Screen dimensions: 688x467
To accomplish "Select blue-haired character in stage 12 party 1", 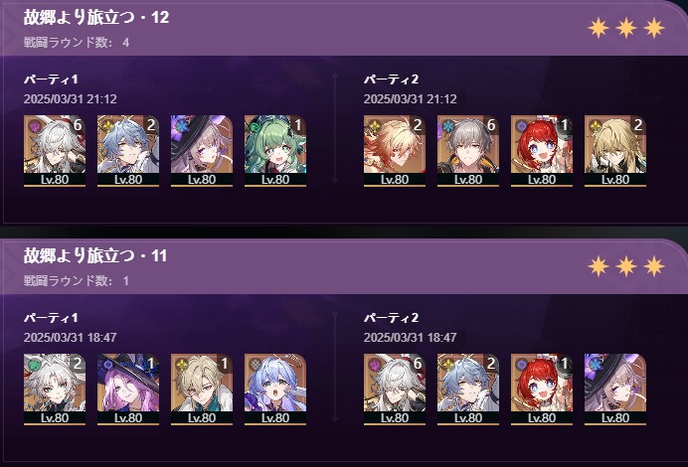I will [x=128, y=151].
